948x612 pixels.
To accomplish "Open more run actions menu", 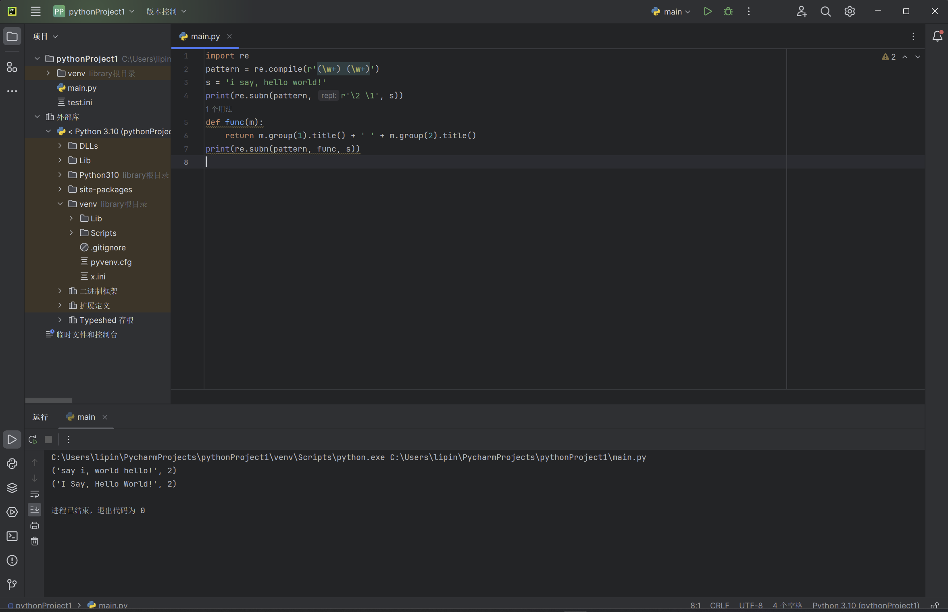I will pyautogui.click(x=749, y=11).
